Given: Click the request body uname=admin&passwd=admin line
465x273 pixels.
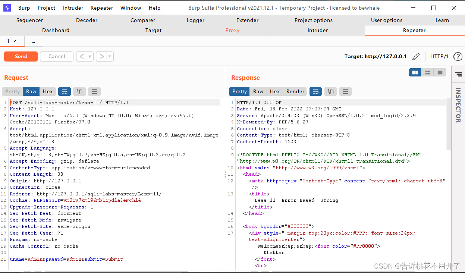Looking at the screenshot, I should pos(66,259).
